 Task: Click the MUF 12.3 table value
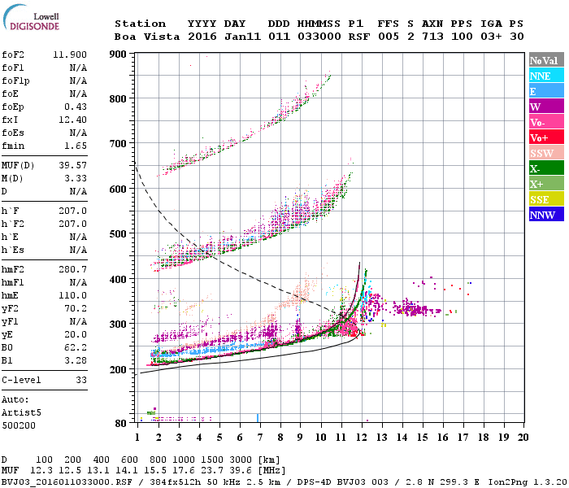coord(41,471)
